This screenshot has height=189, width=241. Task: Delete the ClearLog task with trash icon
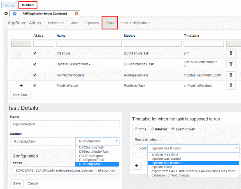[x=231, y=53]
